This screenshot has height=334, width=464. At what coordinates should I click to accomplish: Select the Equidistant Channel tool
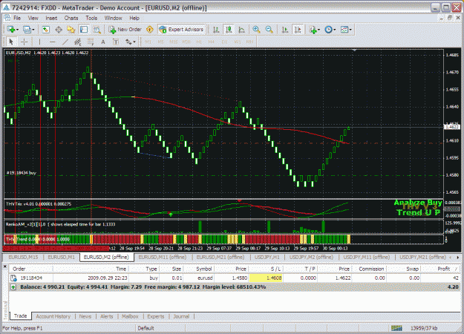[78, 42]
